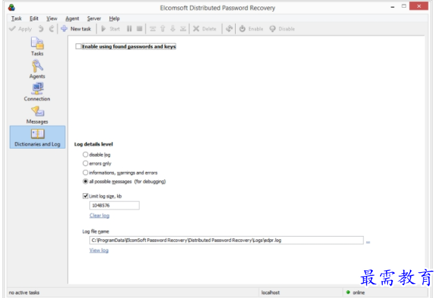This screenshot has height=298, width=439.
Task: Open the View menu
Action: [x=52, y=19]
